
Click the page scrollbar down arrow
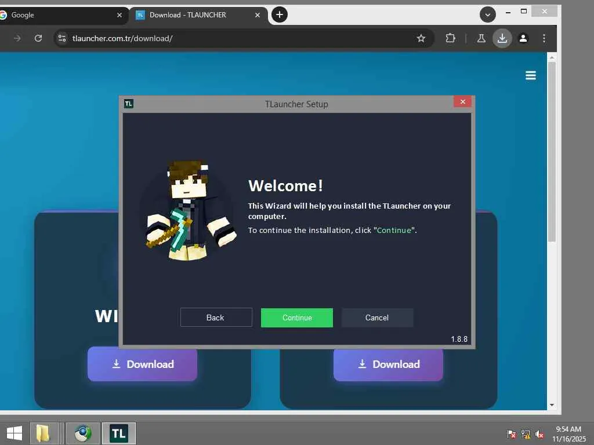coord(552,405)
